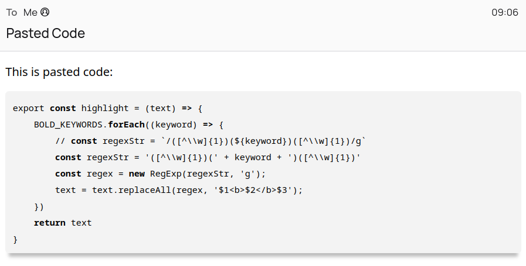This screenshot has width=526, height=266.
Task: Click the bold forEach keyword
Action: tap(126, 125)
